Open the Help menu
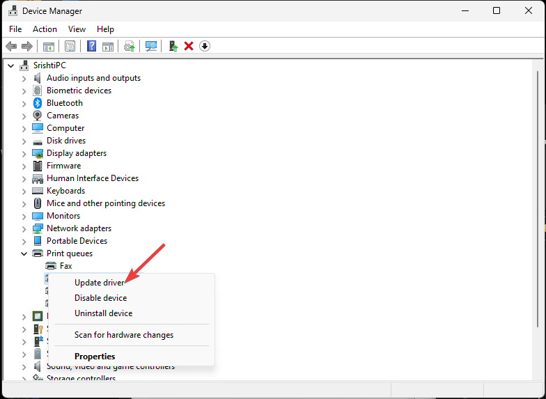546x399 pixels. [105, 29]
